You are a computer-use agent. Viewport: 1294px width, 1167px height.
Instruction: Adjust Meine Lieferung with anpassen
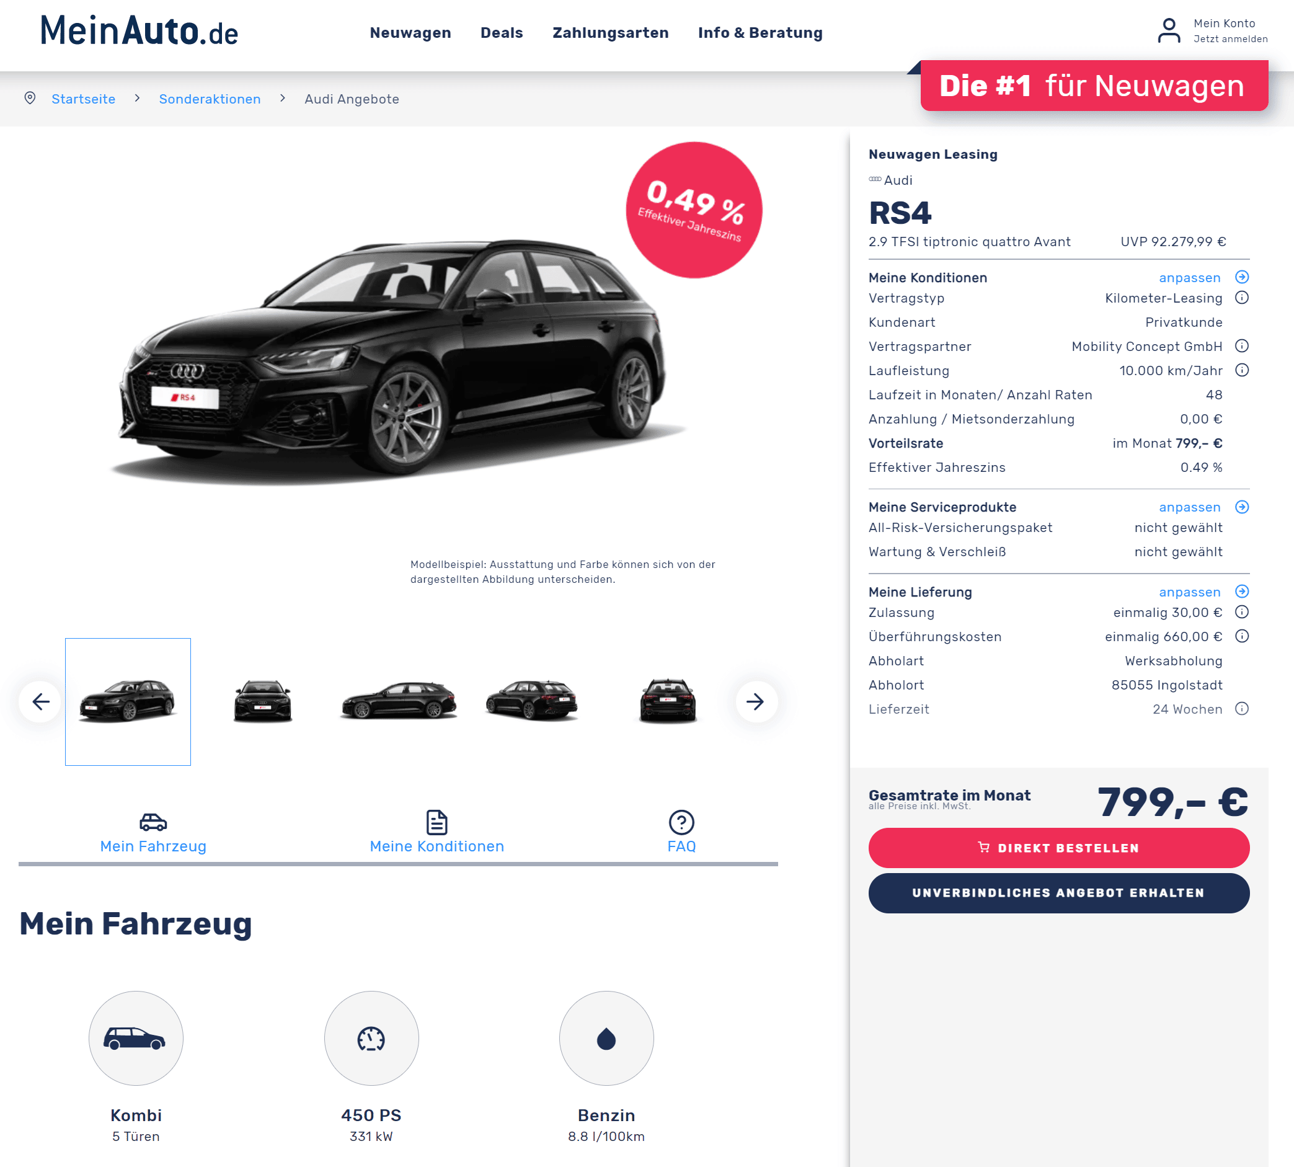tap(1189, 592)
